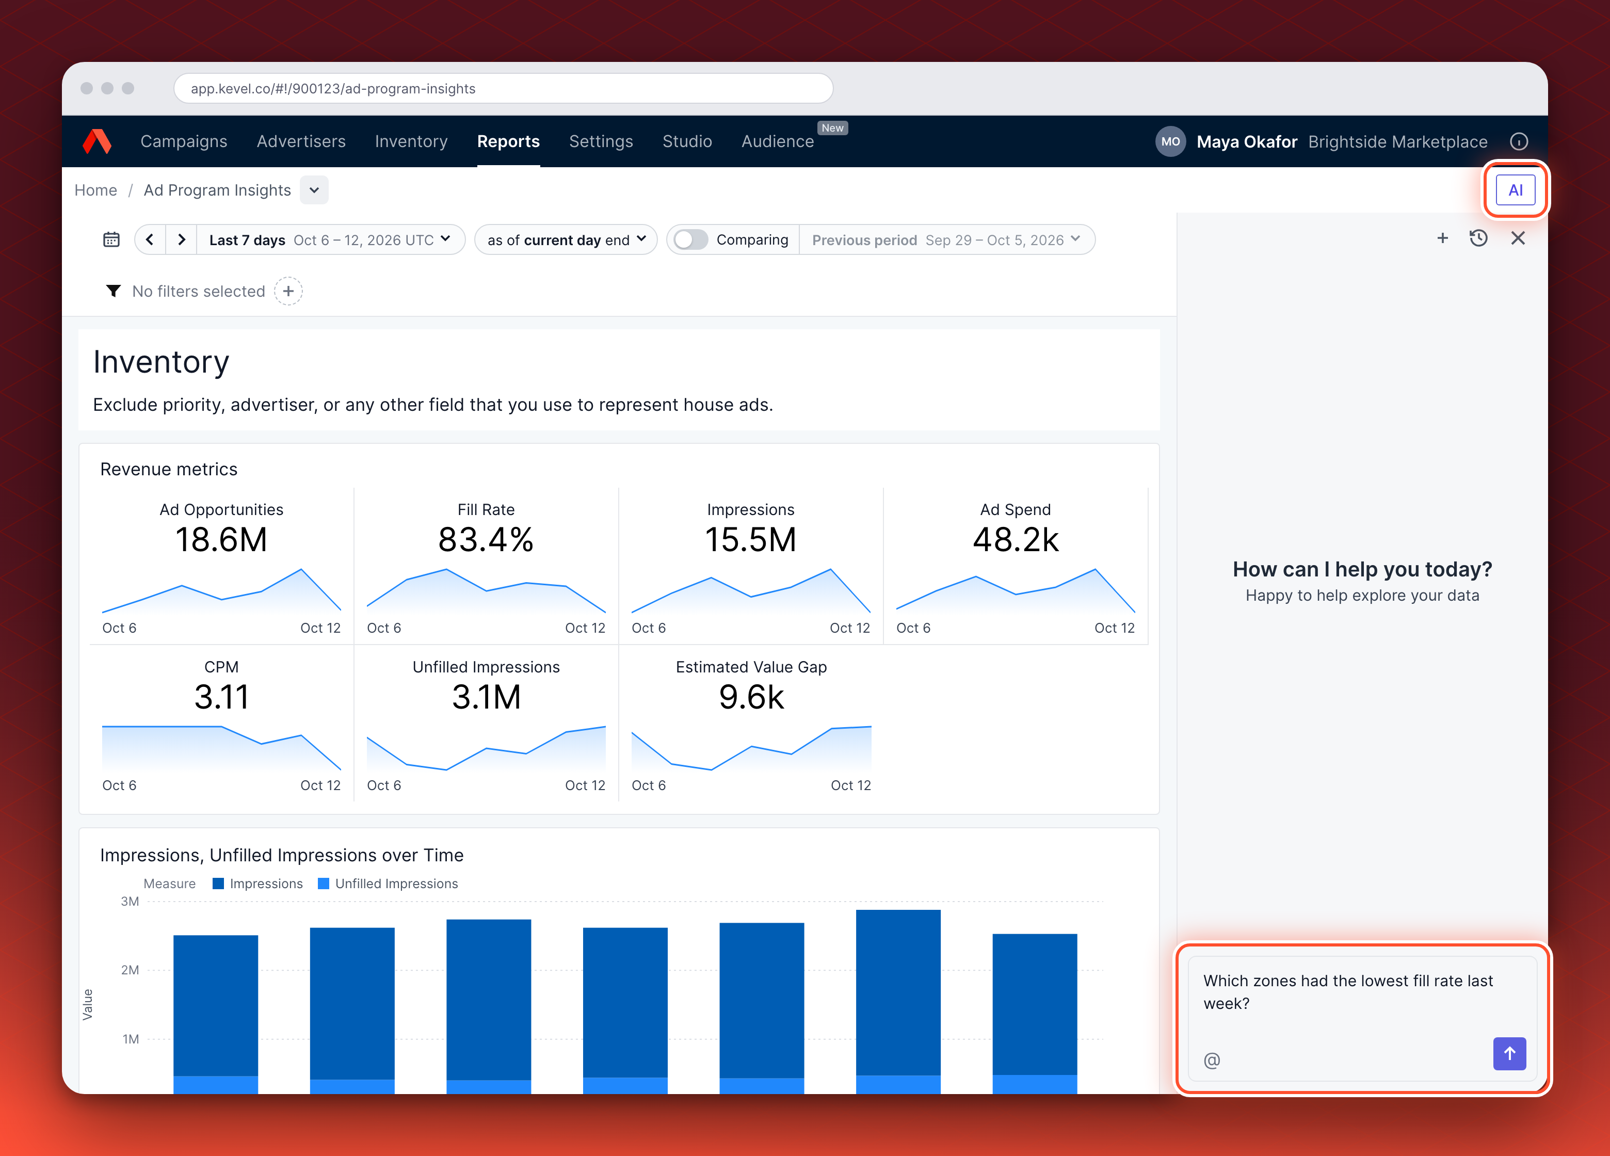Go to previous date range arrow
The width and height of the screenshot is (1610, 1156).
coord(150,240)
